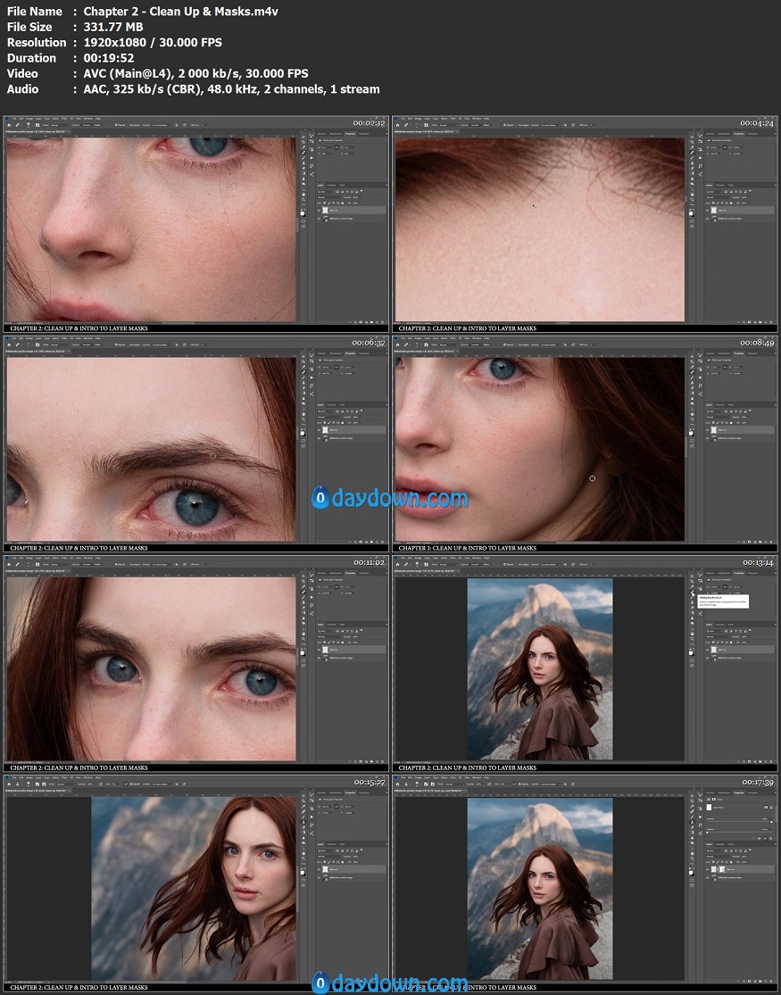Image resolution: width=781 pixels, height=995 pixels.
Task: Select the Zoom tool in the 00:13:14 frame
Action: tap(692, 638)
